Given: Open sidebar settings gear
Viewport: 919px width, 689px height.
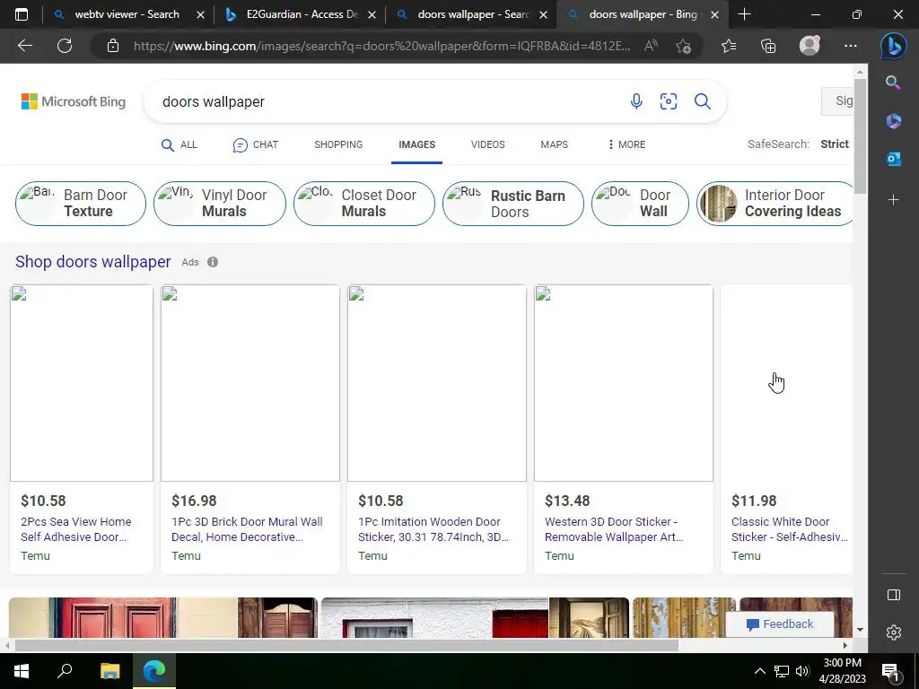Looking at the screenshot, I should point(893,632).
